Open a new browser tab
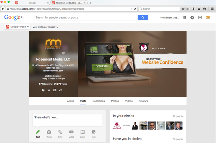 click(90, 3)
